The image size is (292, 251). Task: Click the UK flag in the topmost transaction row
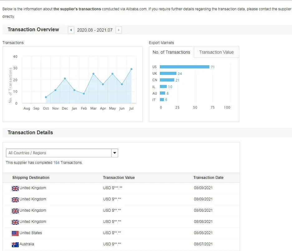(15, 188)
